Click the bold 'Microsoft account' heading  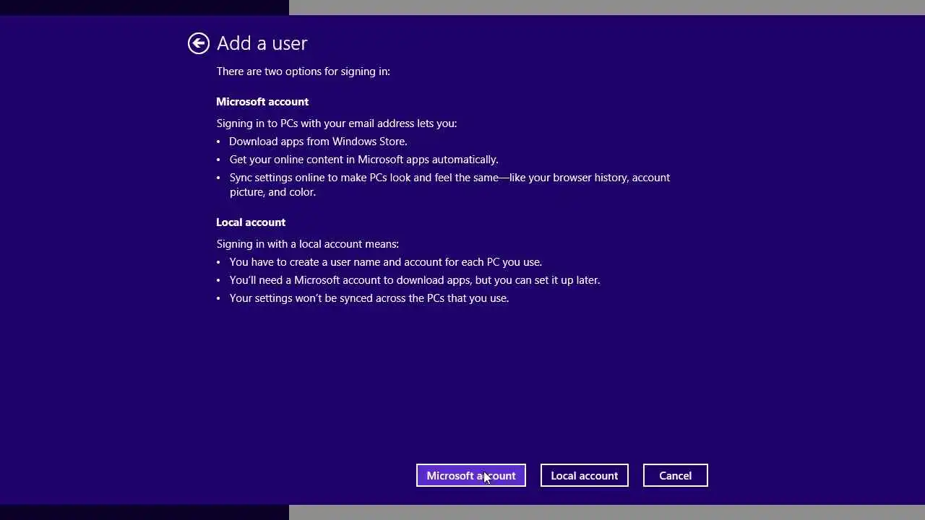coord(262,102)
